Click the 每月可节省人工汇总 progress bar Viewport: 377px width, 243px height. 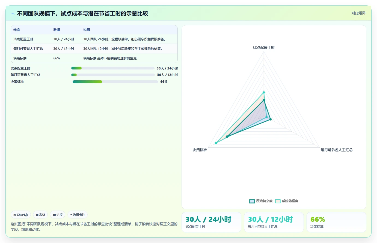tap(113, 75)
